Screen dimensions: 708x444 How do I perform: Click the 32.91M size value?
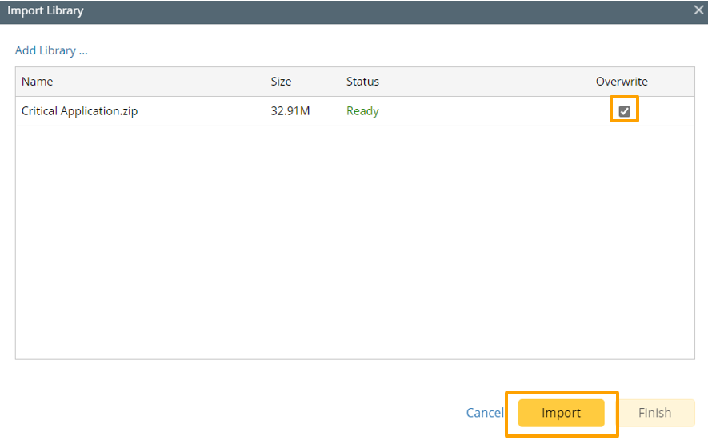(290, 111)
